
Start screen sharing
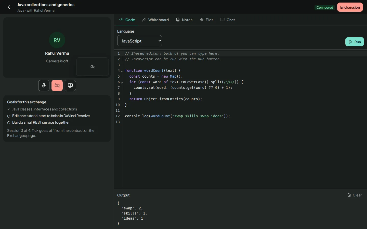click(70, 85)
